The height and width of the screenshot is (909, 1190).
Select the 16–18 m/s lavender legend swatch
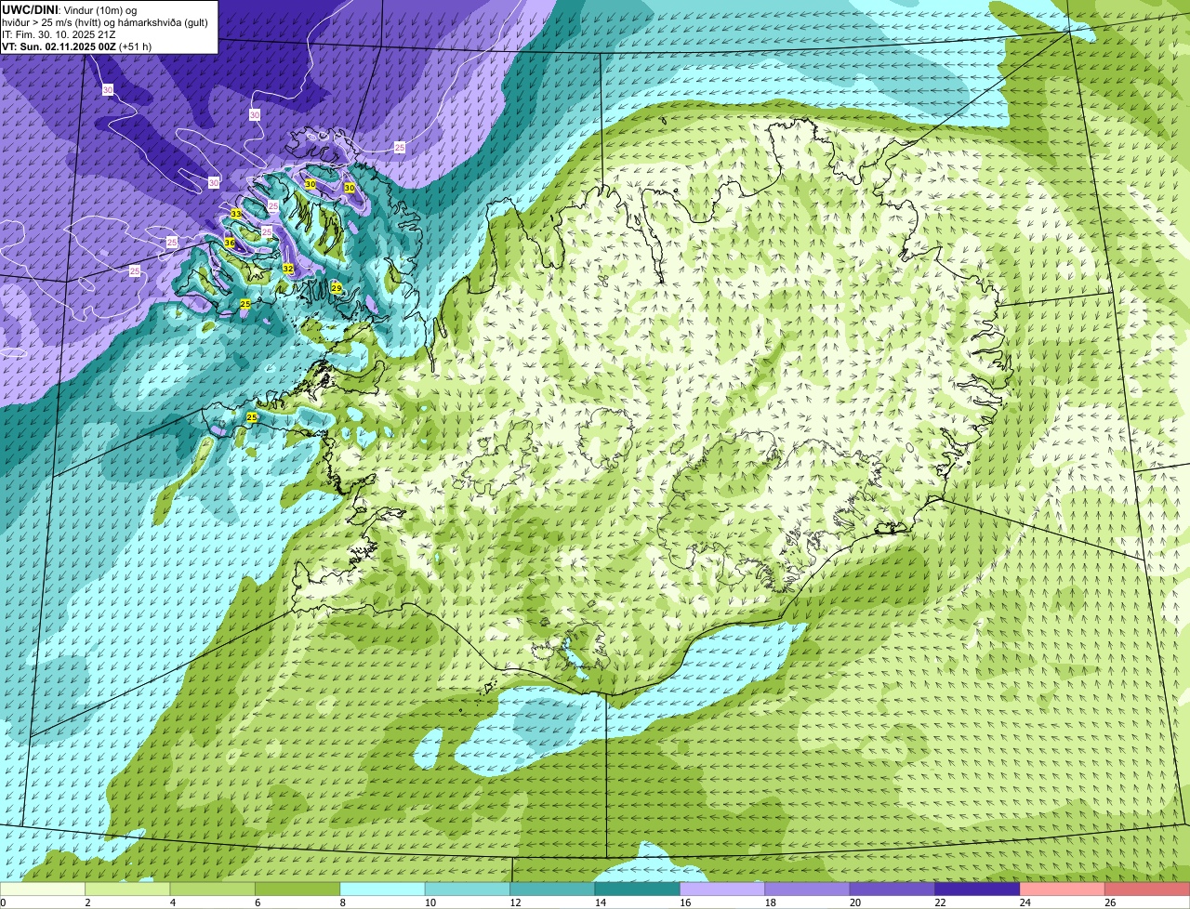point(721,889)
